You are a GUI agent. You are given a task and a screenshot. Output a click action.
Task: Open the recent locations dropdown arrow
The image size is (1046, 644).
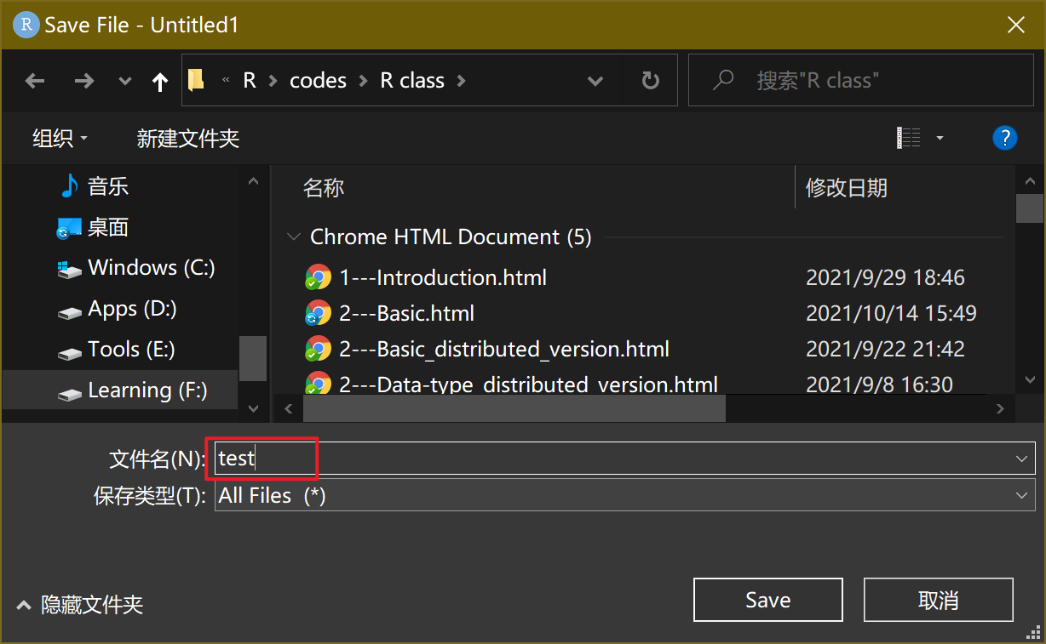click(x=125, y=81)
